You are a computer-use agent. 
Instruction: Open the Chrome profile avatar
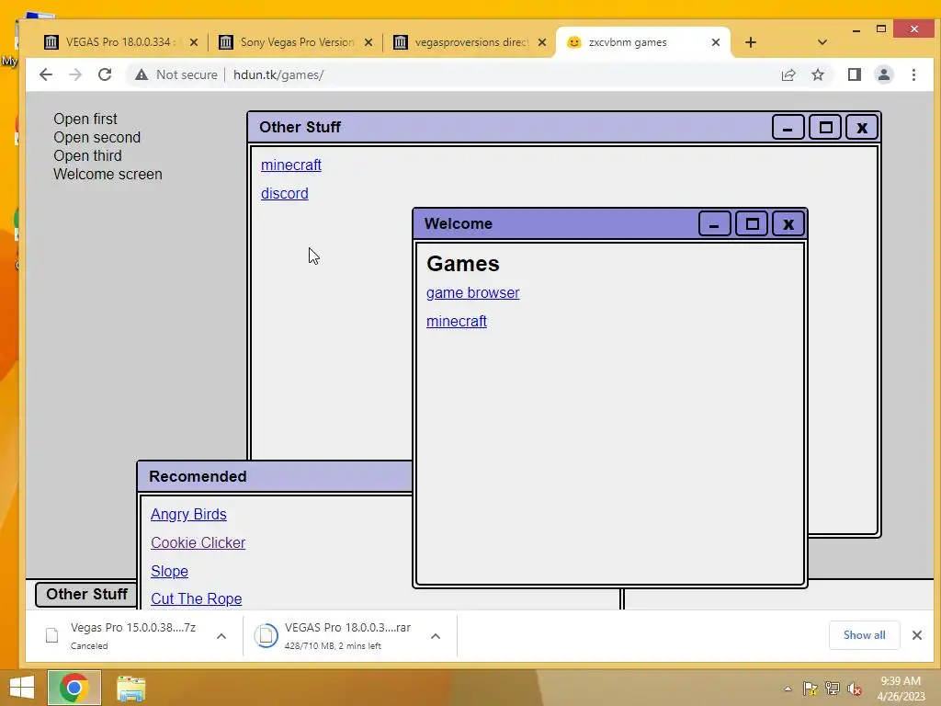tap(883, 74)
